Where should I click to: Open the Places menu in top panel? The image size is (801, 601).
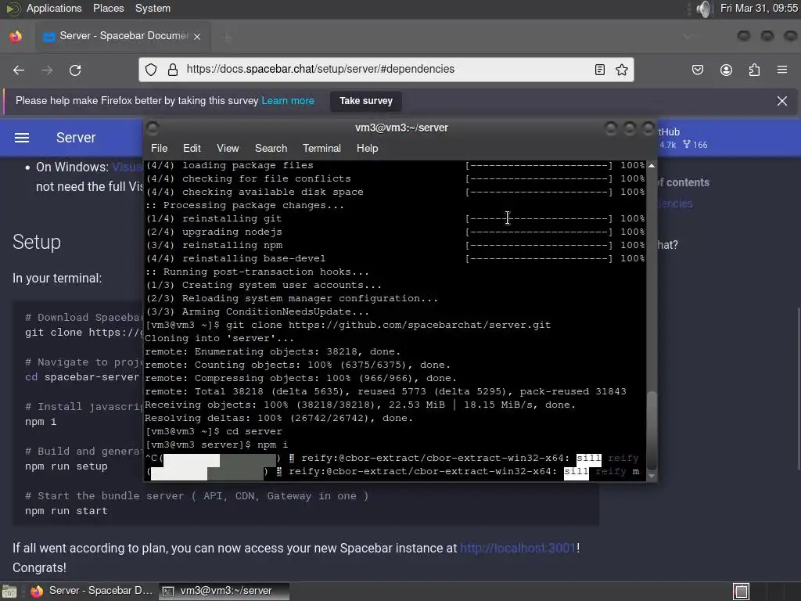[108, 8]
